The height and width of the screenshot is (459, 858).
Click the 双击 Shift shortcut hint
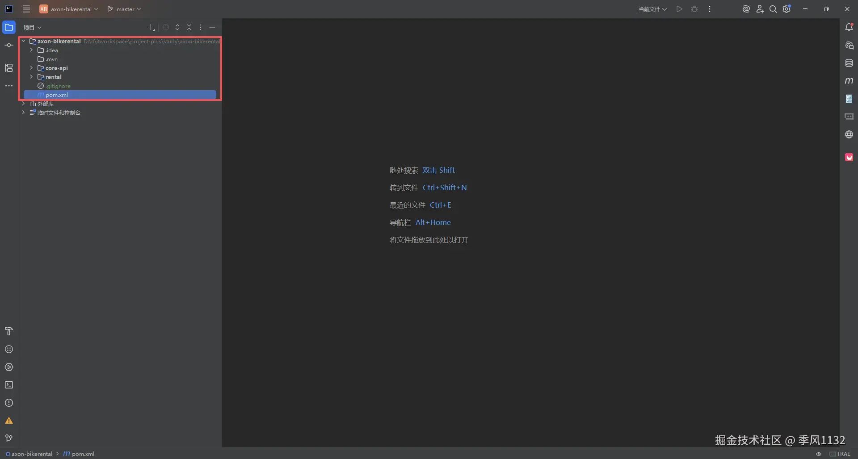point(438,170)
